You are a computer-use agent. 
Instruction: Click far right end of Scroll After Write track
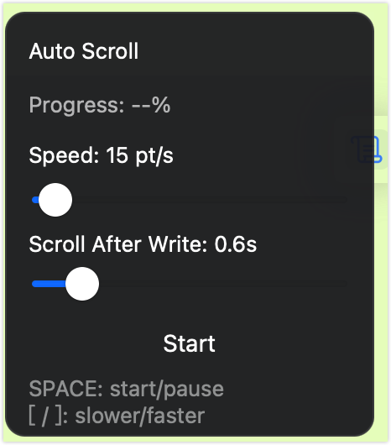pos(344,284)
